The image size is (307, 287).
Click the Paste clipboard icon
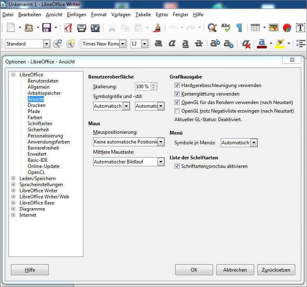tap(138, 28)
